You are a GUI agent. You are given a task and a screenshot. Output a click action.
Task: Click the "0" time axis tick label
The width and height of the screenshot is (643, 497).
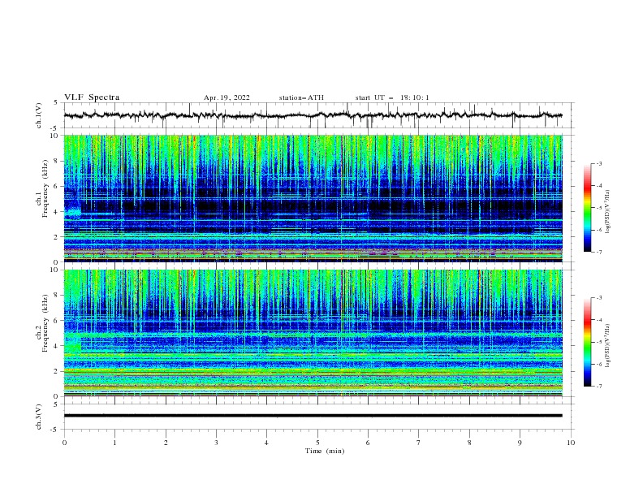point(64,443)
